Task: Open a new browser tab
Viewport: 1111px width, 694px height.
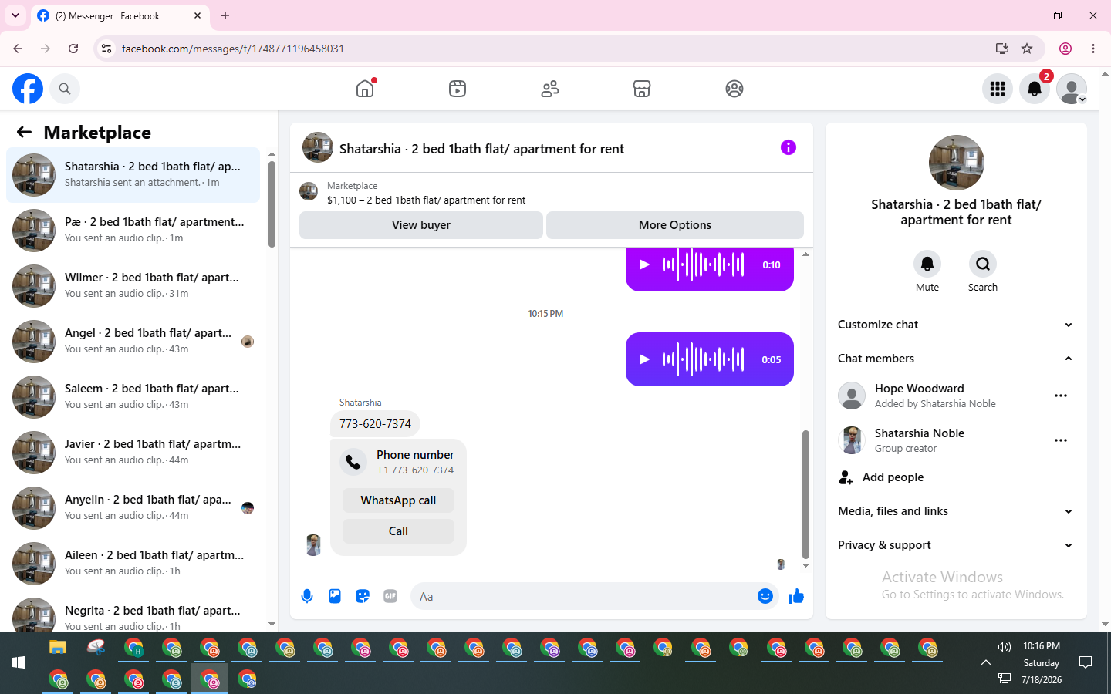Action: (225, 15)
